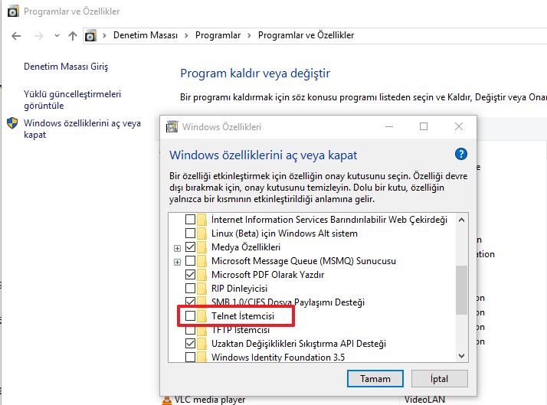Minimize the Windows Özellikleri dialog
The image size is (547, 405).
[389, 126]
